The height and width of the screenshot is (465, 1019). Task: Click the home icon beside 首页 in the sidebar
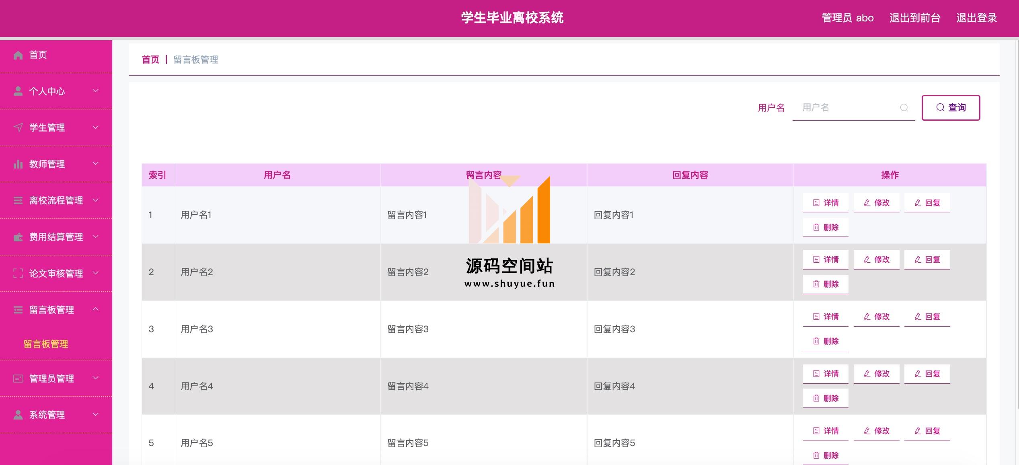[x=18, y=55]
